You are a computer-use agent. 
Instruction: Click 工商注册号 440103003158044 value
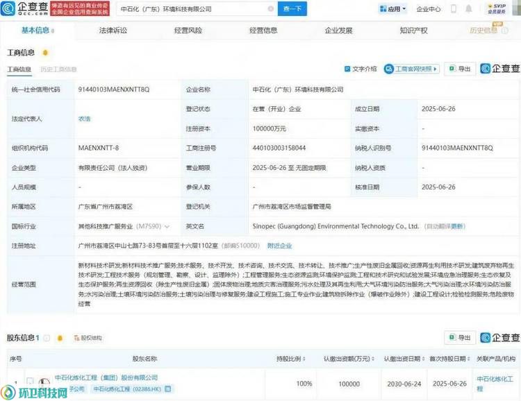(279, 148)
